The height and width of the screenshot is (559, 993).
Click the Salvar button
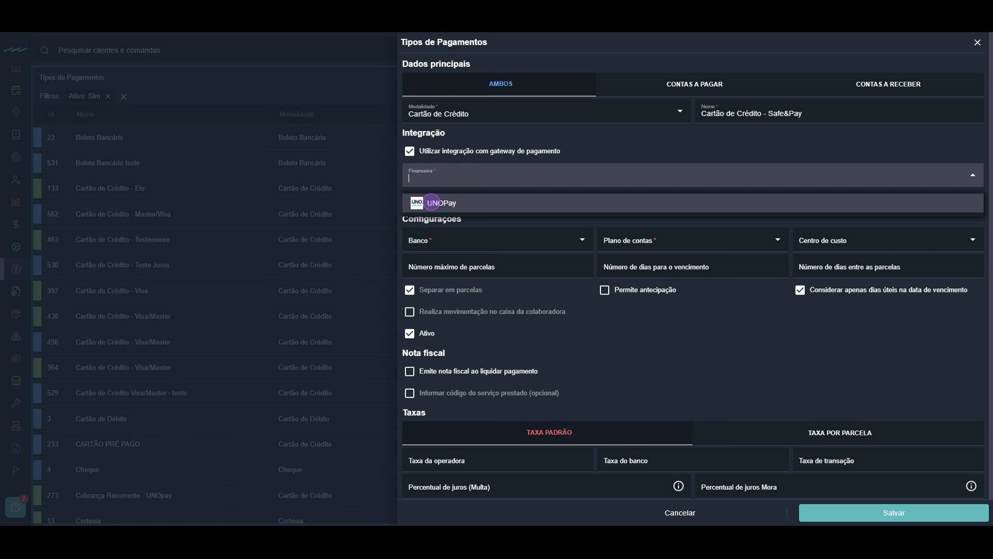click(894, 513)
